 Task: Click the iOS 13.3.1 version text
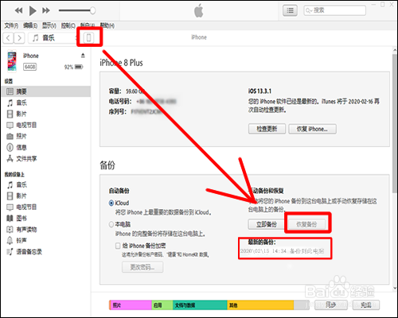[259, 91]
